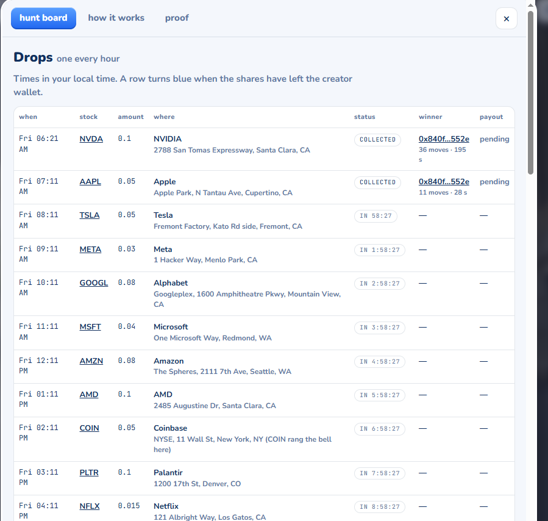The width and height of the screenshot is (548, 521).
Task: Click the COLLECTED badge in Apple row
Action: tap(377, 182)
